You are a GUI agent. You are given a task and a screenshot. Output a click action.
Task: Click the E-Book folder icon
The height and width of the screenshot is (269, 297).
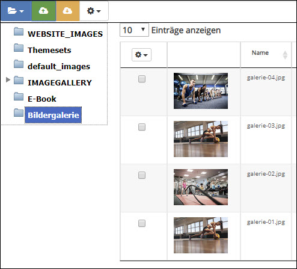click(19, 96)
